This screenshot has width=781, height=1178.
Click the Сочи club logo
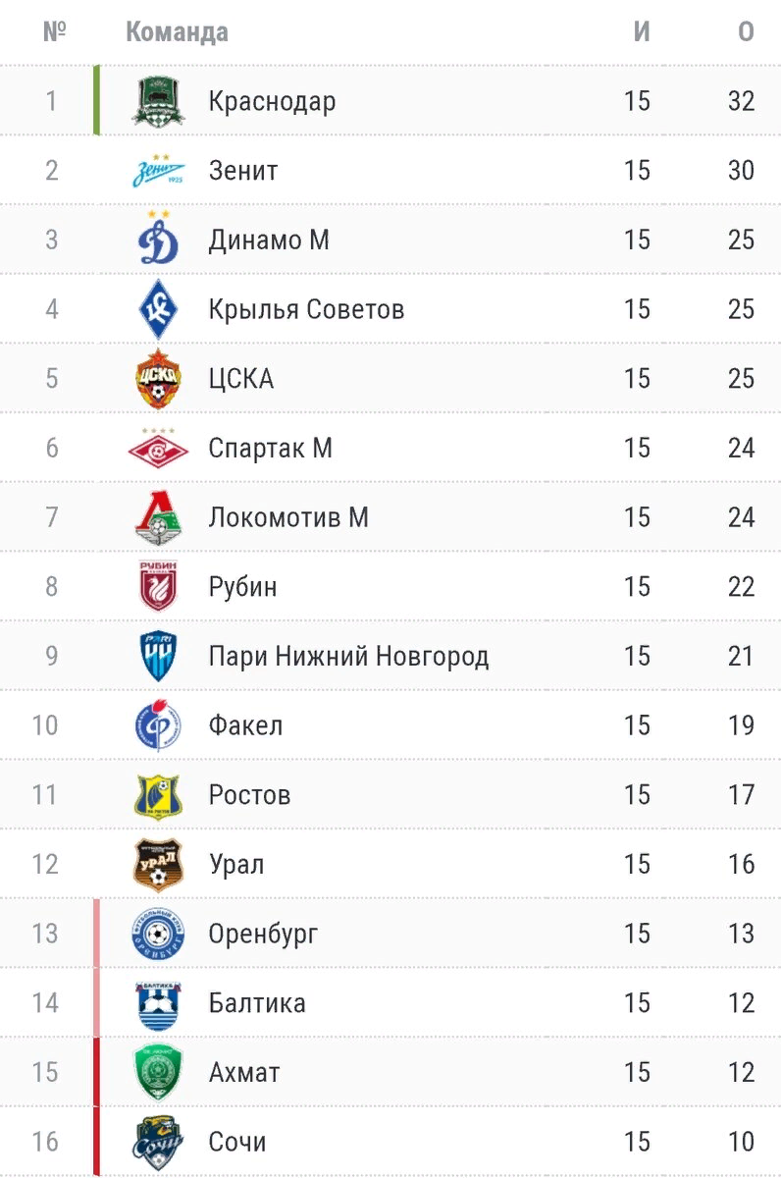(158, 1142)
